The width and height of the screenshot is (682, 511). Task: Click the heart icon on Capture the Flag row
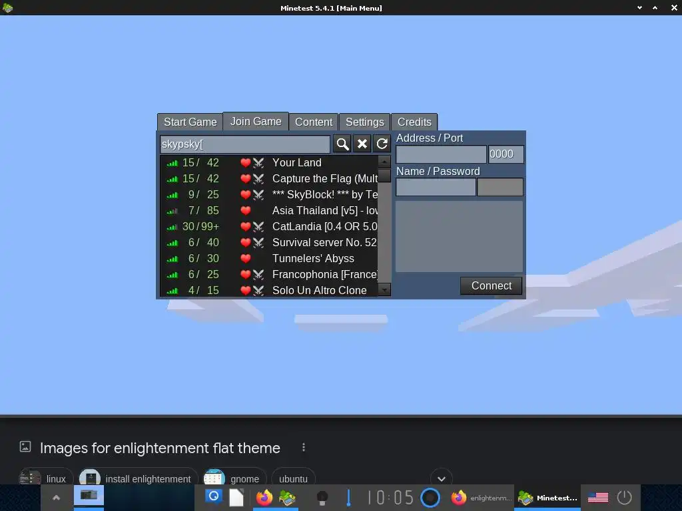(x=246, y=178)
